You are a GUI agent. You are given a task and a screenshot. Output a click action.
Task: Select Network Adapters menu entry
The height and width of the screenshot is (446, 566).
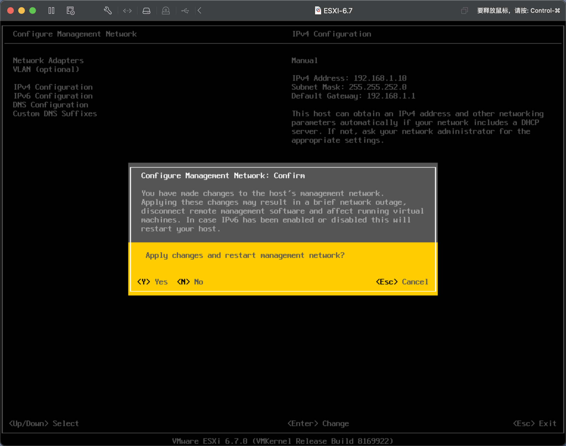pyautogui.click(x=48, y=61)
